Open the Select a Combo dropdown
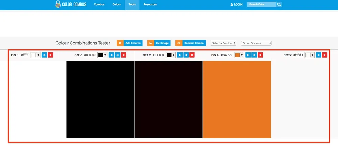338x148 pixels. (x=223, y=43)
